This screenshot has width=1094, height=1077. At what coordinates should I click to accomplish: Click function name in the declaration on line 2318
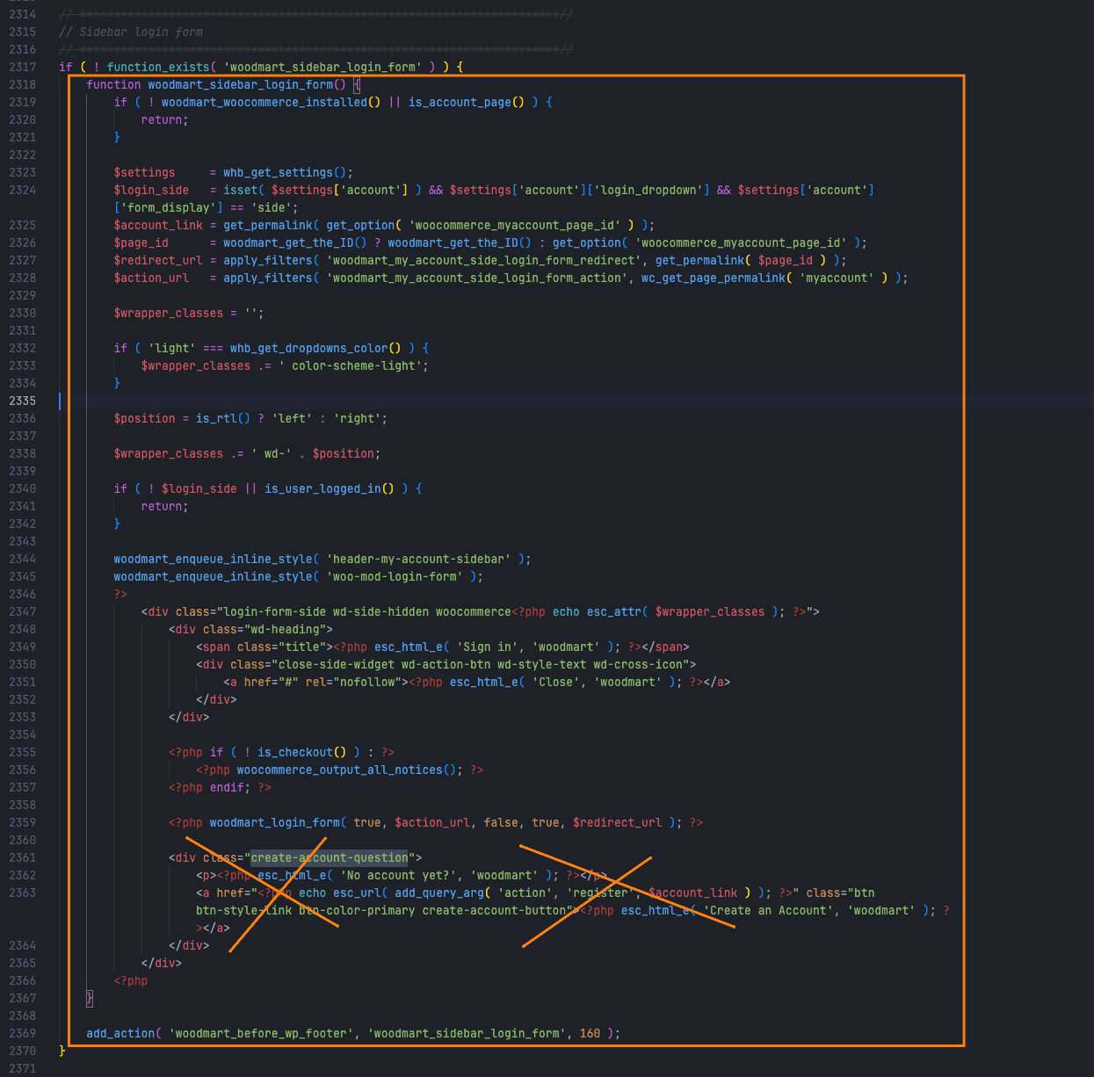pyautogui.click(x=240, y=84)
